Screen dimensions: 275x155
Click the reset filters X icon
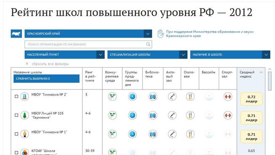click(27, 64)
